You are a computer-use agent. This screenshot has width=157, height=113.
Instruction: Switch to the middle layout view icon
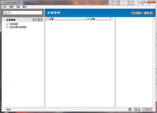tap(147, 109)
